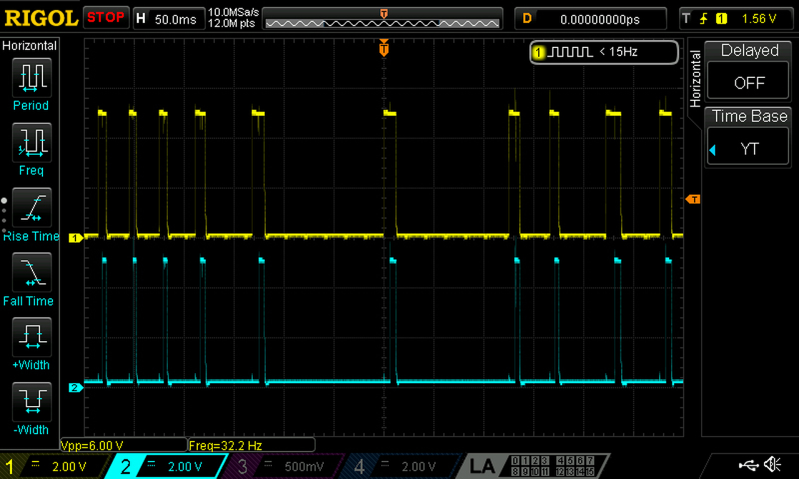Toggle channel 2 at 2.00 V
The width and height of the screenshot is (799, 479).
169,466
